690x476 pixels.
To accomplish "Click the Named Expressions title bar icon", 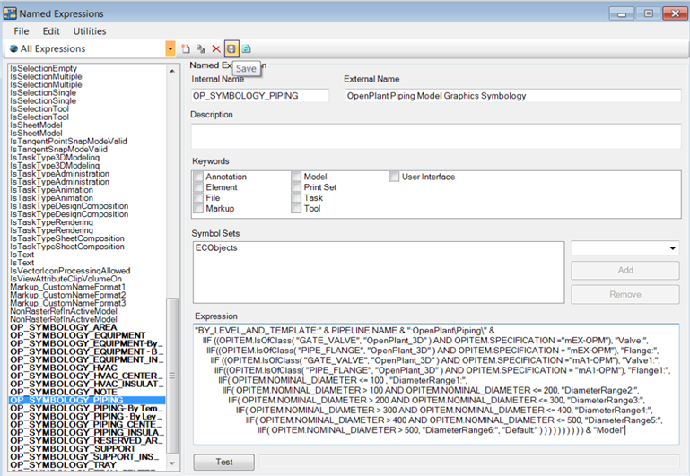I will coord(10,13).
